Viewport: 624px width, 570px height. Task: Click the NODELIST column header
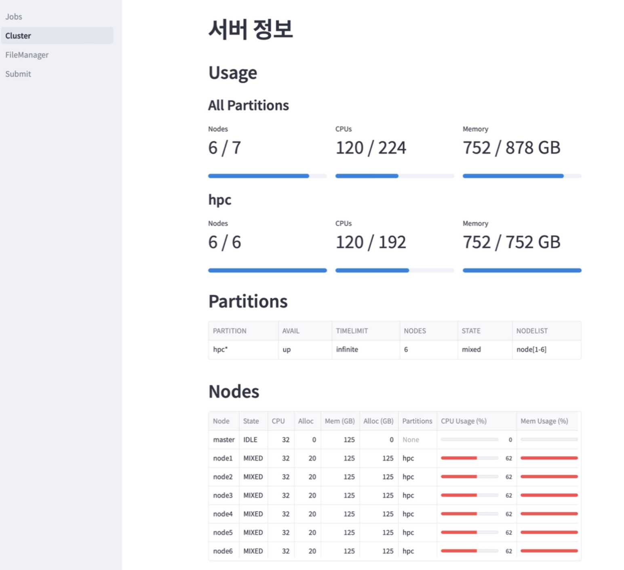pyautogui.click(x=532, y=331)
